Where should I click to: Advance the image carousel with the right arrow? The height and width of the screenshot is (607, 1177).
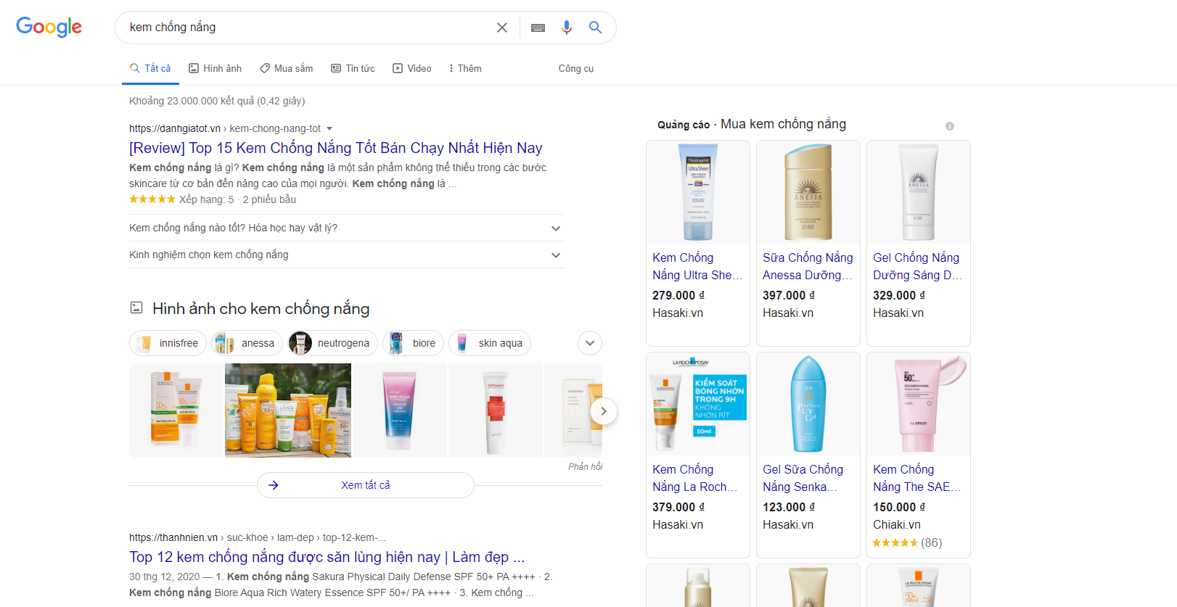[x=604, y=411]
